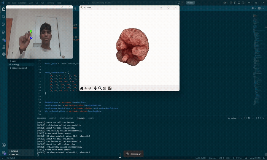Add a new terminal with plus icon
This screenshot has width=267, height=160.
coord(239,118)
